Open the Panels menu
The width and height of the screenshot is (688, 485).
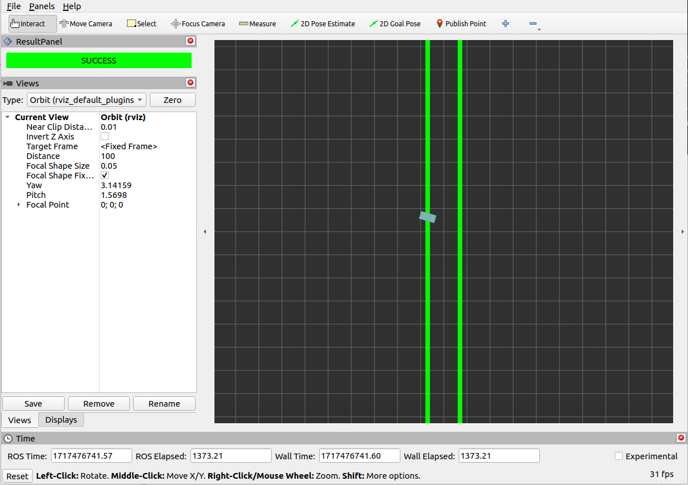pos(42,6)
